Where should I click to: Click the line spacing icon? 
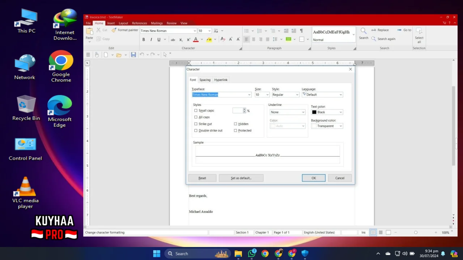(x=275, y=39)
